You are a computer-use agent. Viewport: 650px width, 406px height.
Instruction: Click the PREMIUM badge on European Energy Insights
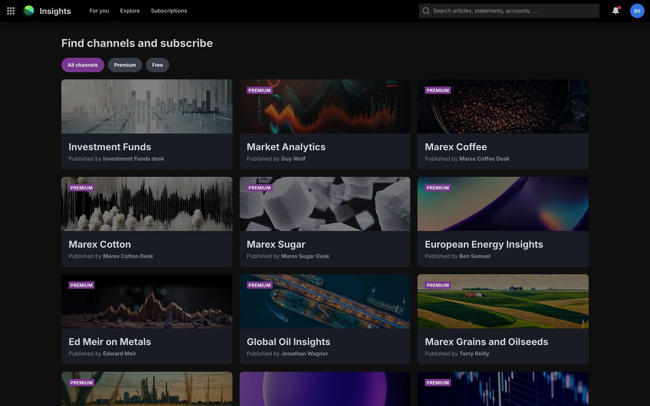[437, 188]
